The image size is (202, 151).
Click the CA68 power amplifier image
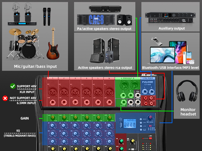[x=96, y=20]
